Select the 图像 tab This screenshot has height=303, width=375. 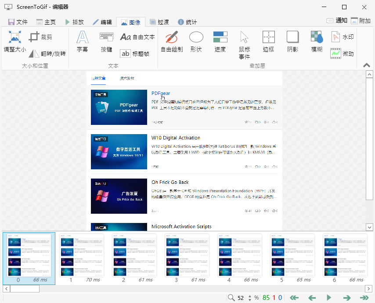[x=131, y=22]
